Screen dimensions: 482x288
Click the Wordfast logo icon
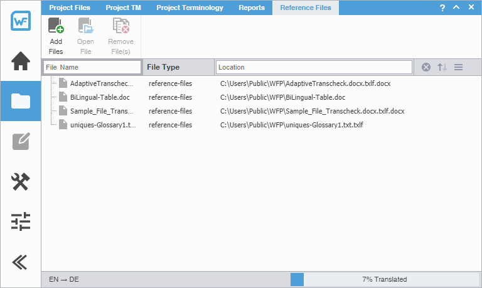21,21
